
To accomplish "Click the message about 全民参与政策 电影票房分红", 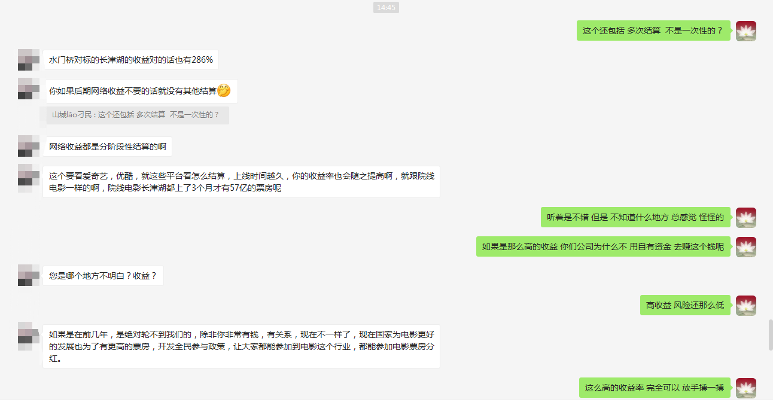I will 241,346.
